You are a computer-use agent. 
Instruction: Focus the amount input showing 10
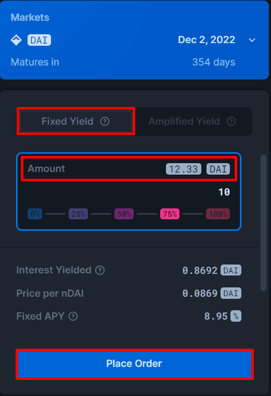[x=129, y=192]
